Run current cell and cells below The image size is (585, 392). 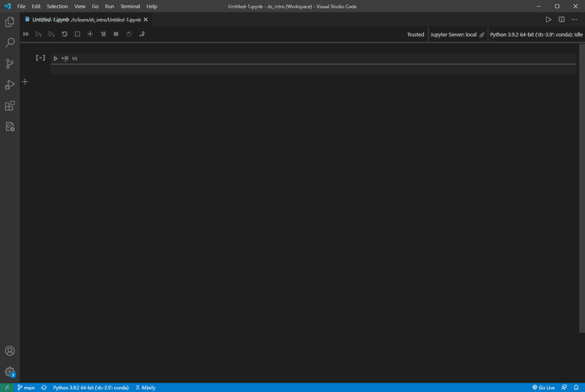click(51, 34)
